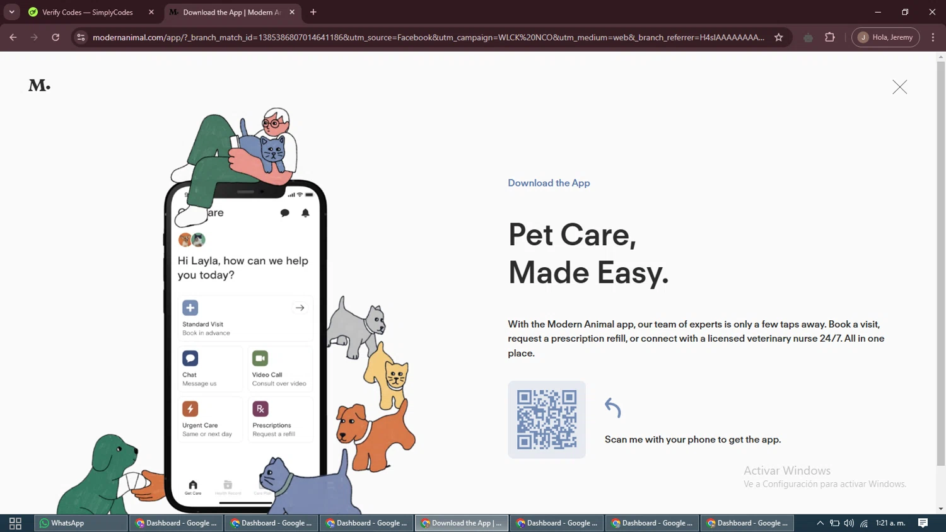View site information icon in the address bar

(x=81, y=37)
